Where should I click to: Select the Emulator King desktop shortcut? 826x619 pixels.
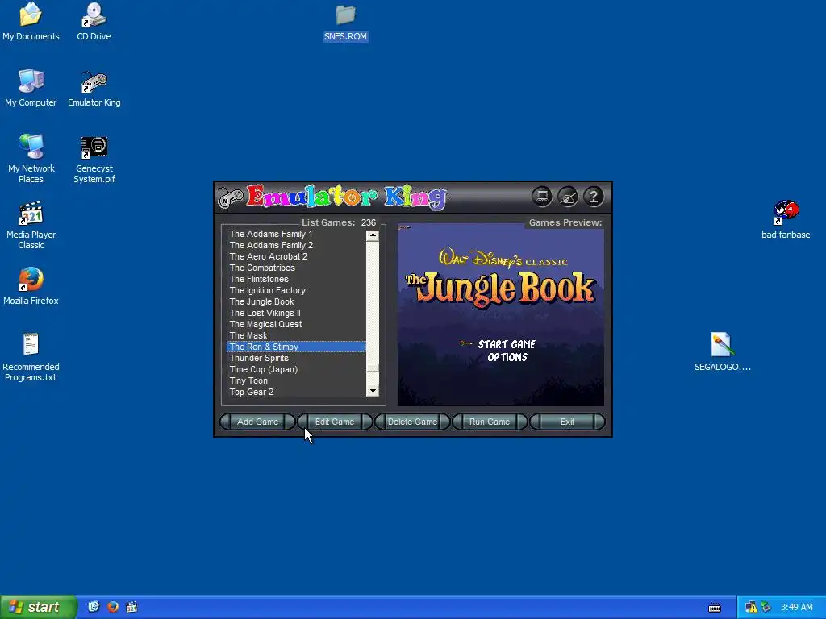94,88
